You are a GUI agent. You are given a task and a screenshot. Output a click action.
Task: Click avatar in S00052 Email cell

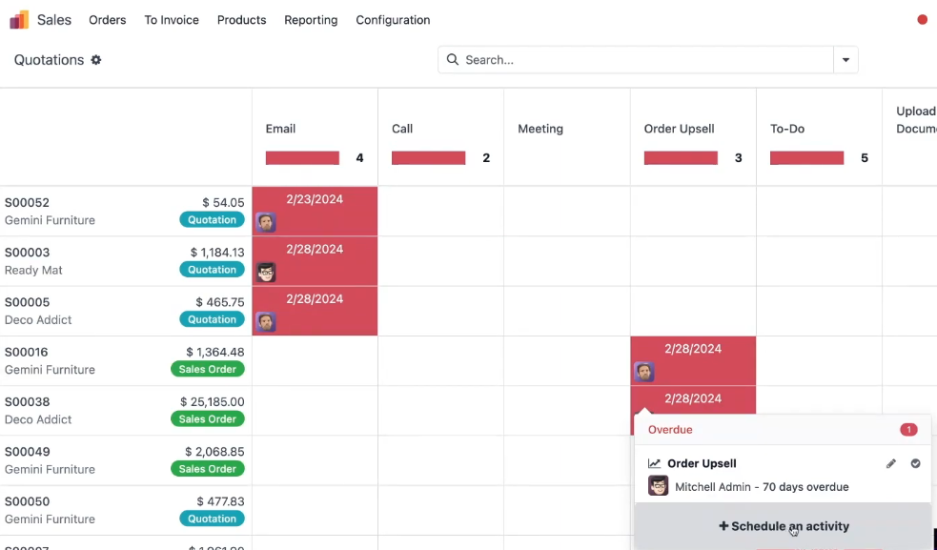click(266, 222)
